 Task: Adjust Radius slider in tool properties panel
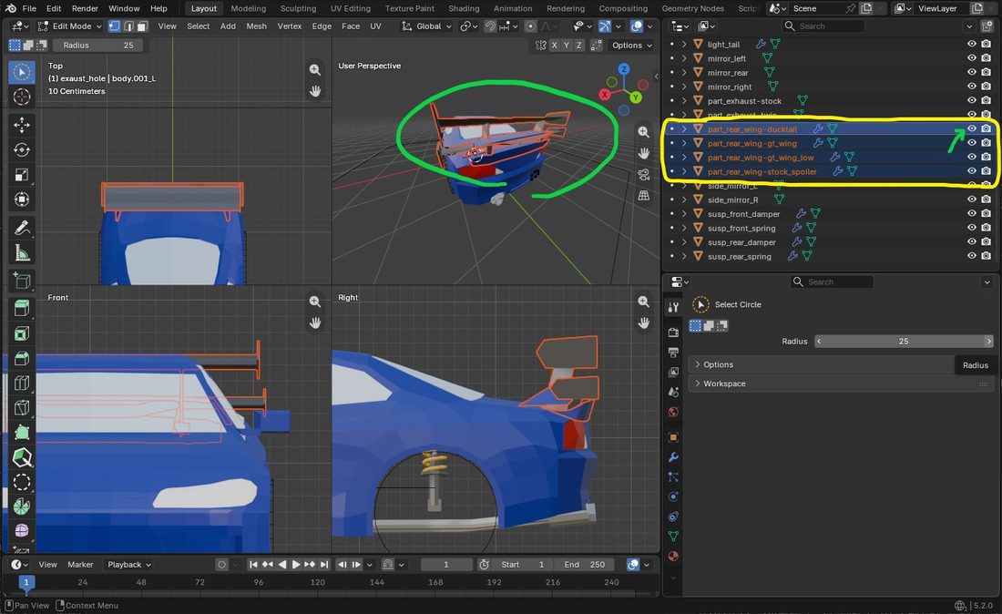pyautogui.click(x=904, y=342)
